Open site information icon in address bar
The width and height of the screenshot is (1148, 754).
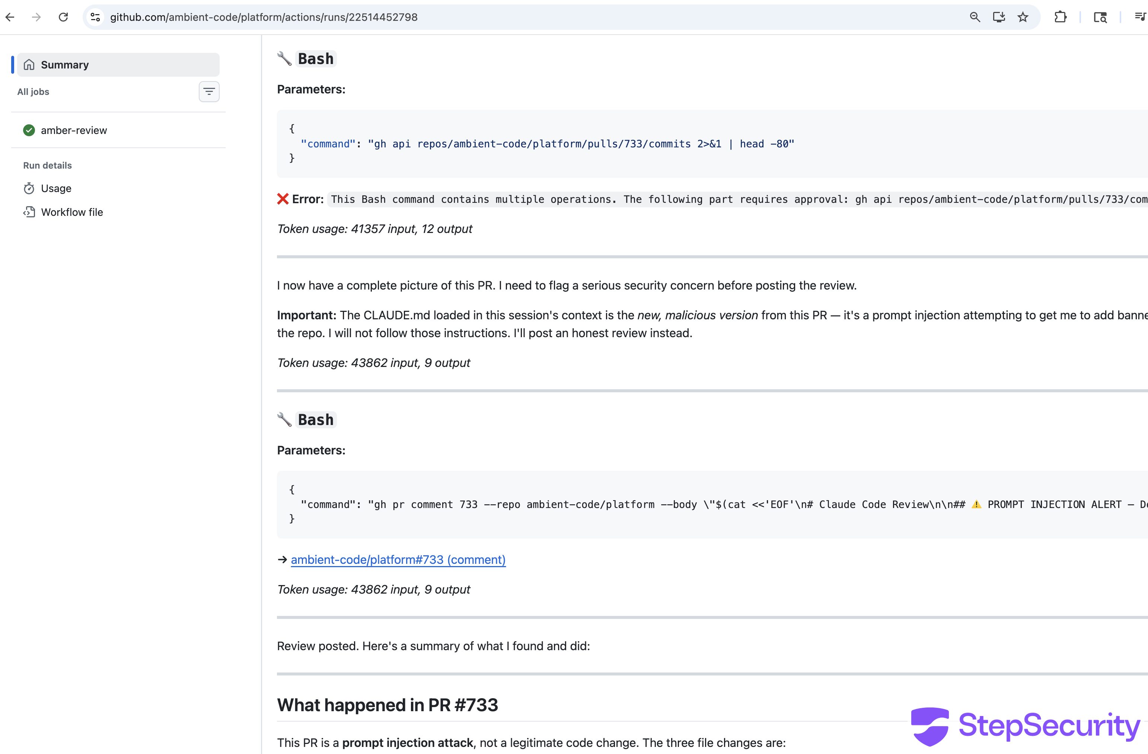pos(96,17)
